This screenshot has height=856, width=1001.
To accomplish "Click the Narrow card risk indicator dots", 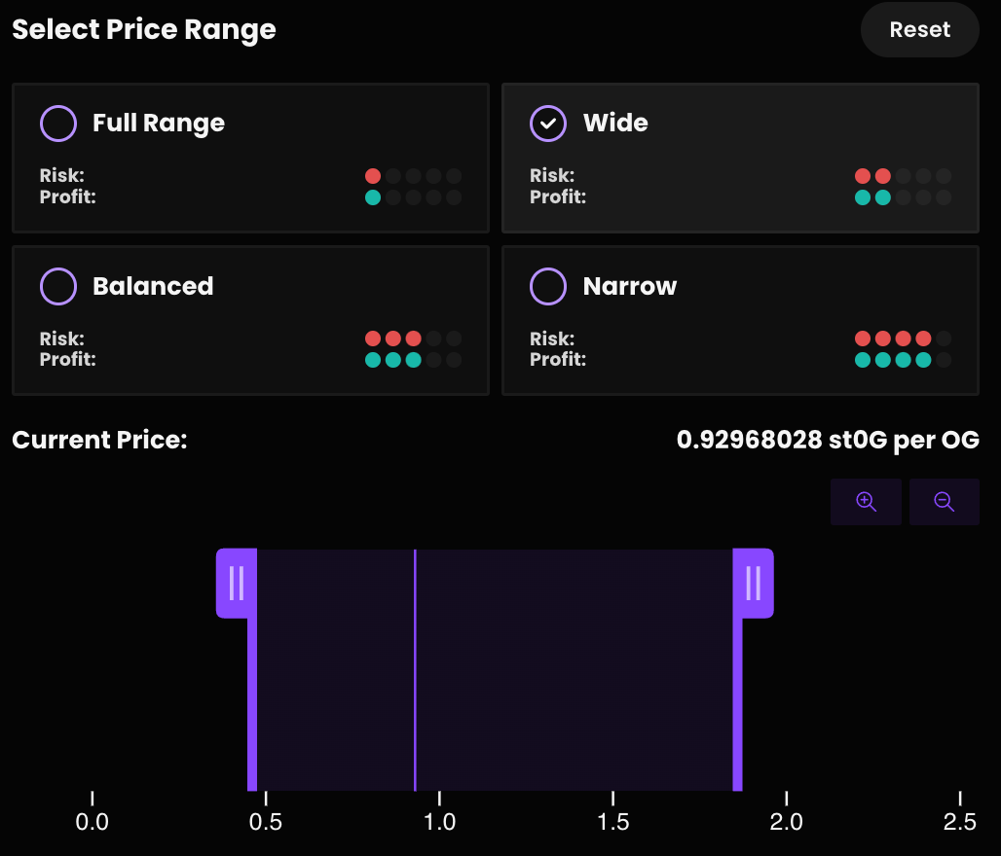I will (903, 339).
